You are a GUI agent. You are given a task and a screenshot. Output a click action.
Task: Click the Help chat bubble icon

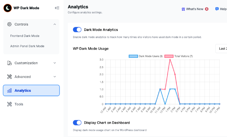[217, 9]
